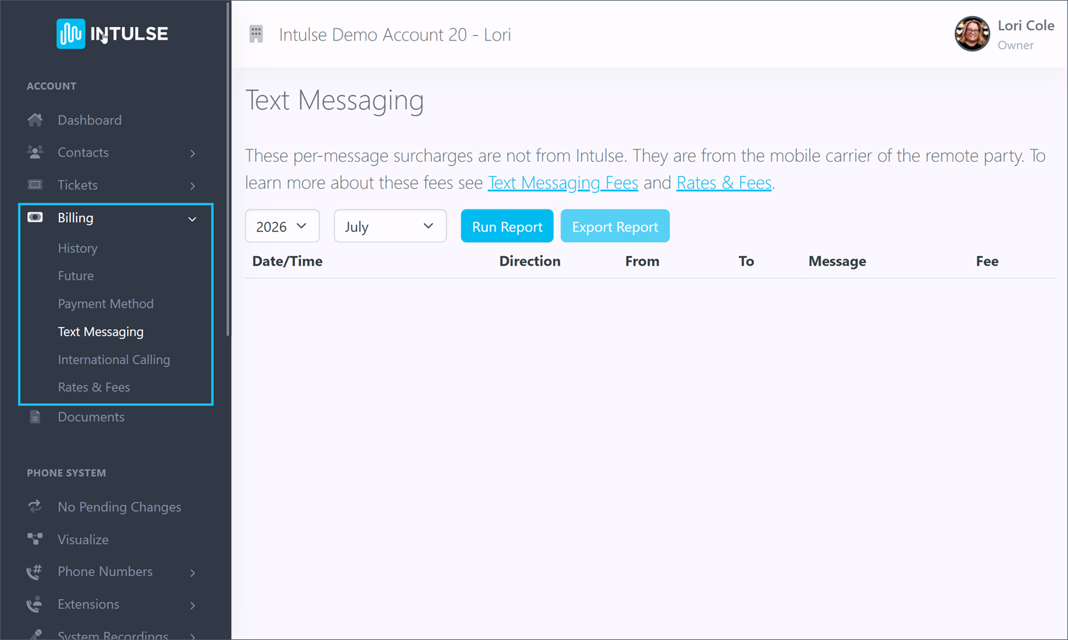Screen dimensions: 1068x640
Task: Open Billing History page
Action: [78, 248]
